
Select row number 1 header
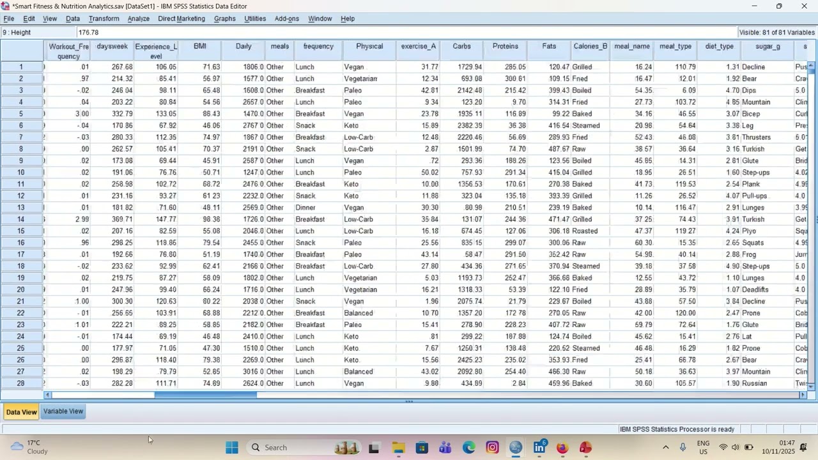click(x=22, y=67)
